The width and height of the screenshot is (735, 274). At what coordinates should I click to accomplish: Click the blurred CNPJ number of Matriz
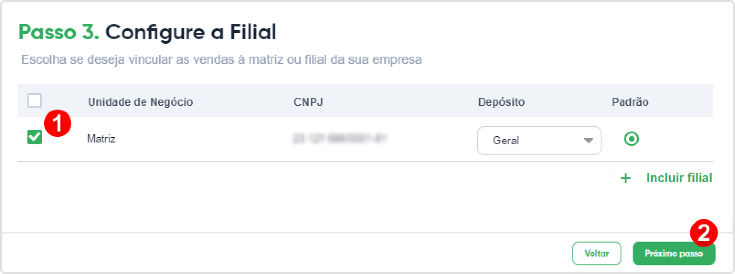click(x=339, y=138)
